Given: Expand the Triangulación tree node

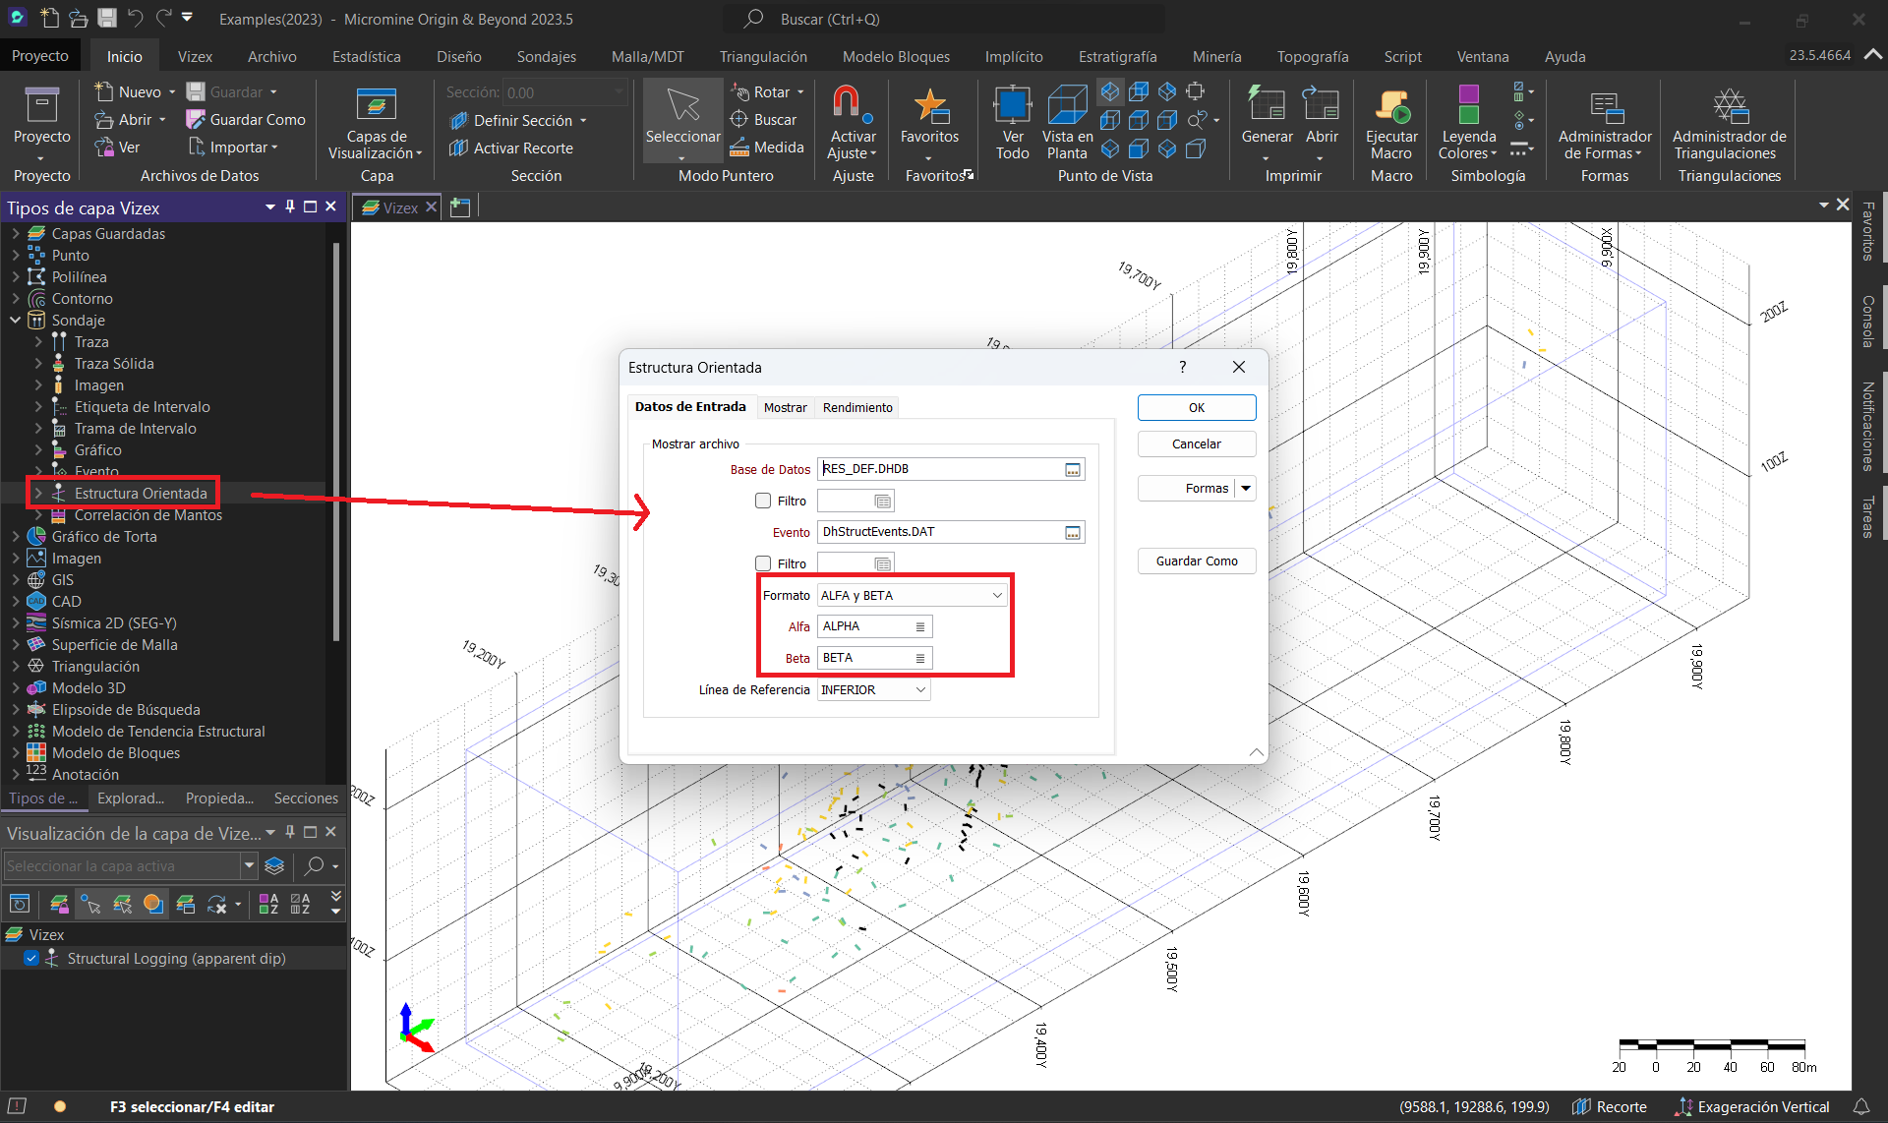Looking at the screenshot, I should click(x=15, y=667).
